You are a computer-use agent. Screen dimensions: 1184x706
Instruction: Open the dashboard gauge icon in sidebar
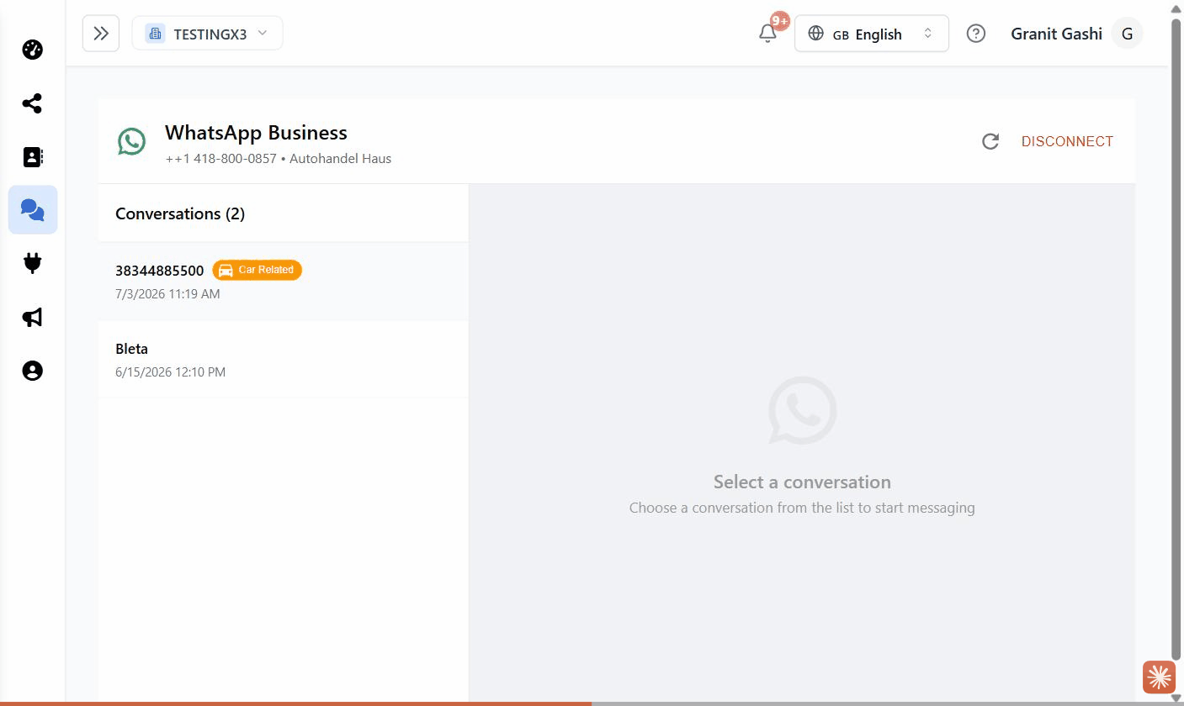32,50
